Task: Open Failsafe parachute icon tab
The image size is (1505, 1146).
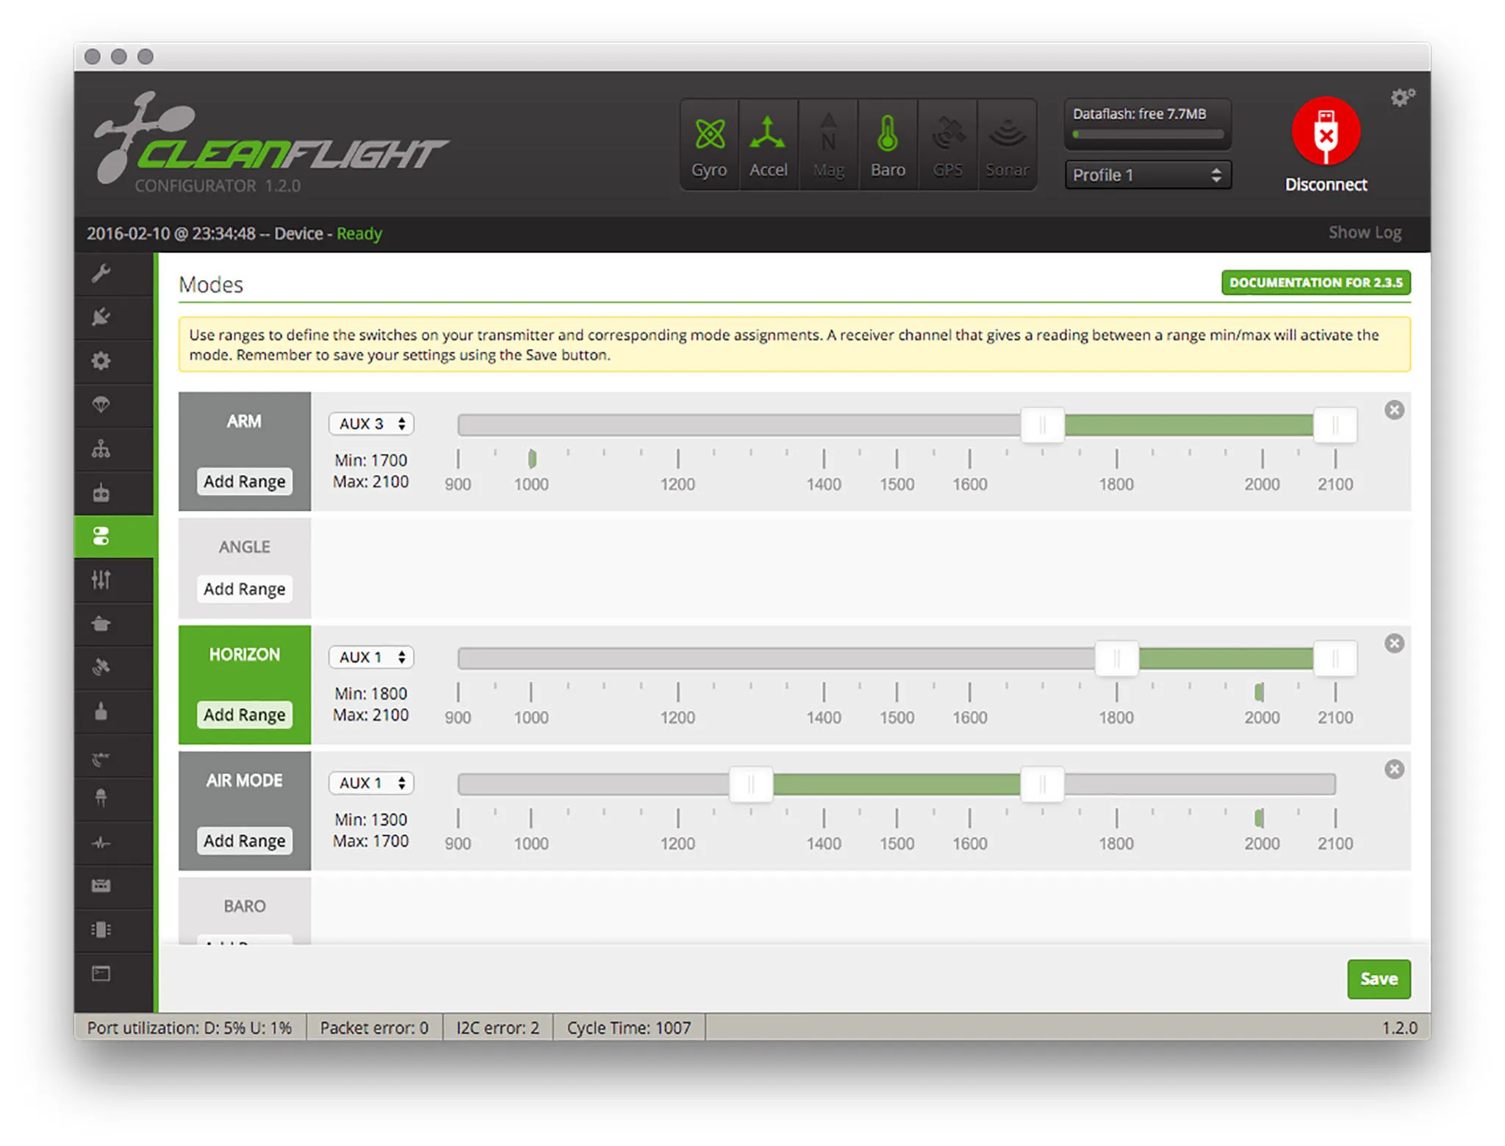Action: (101, 404)
